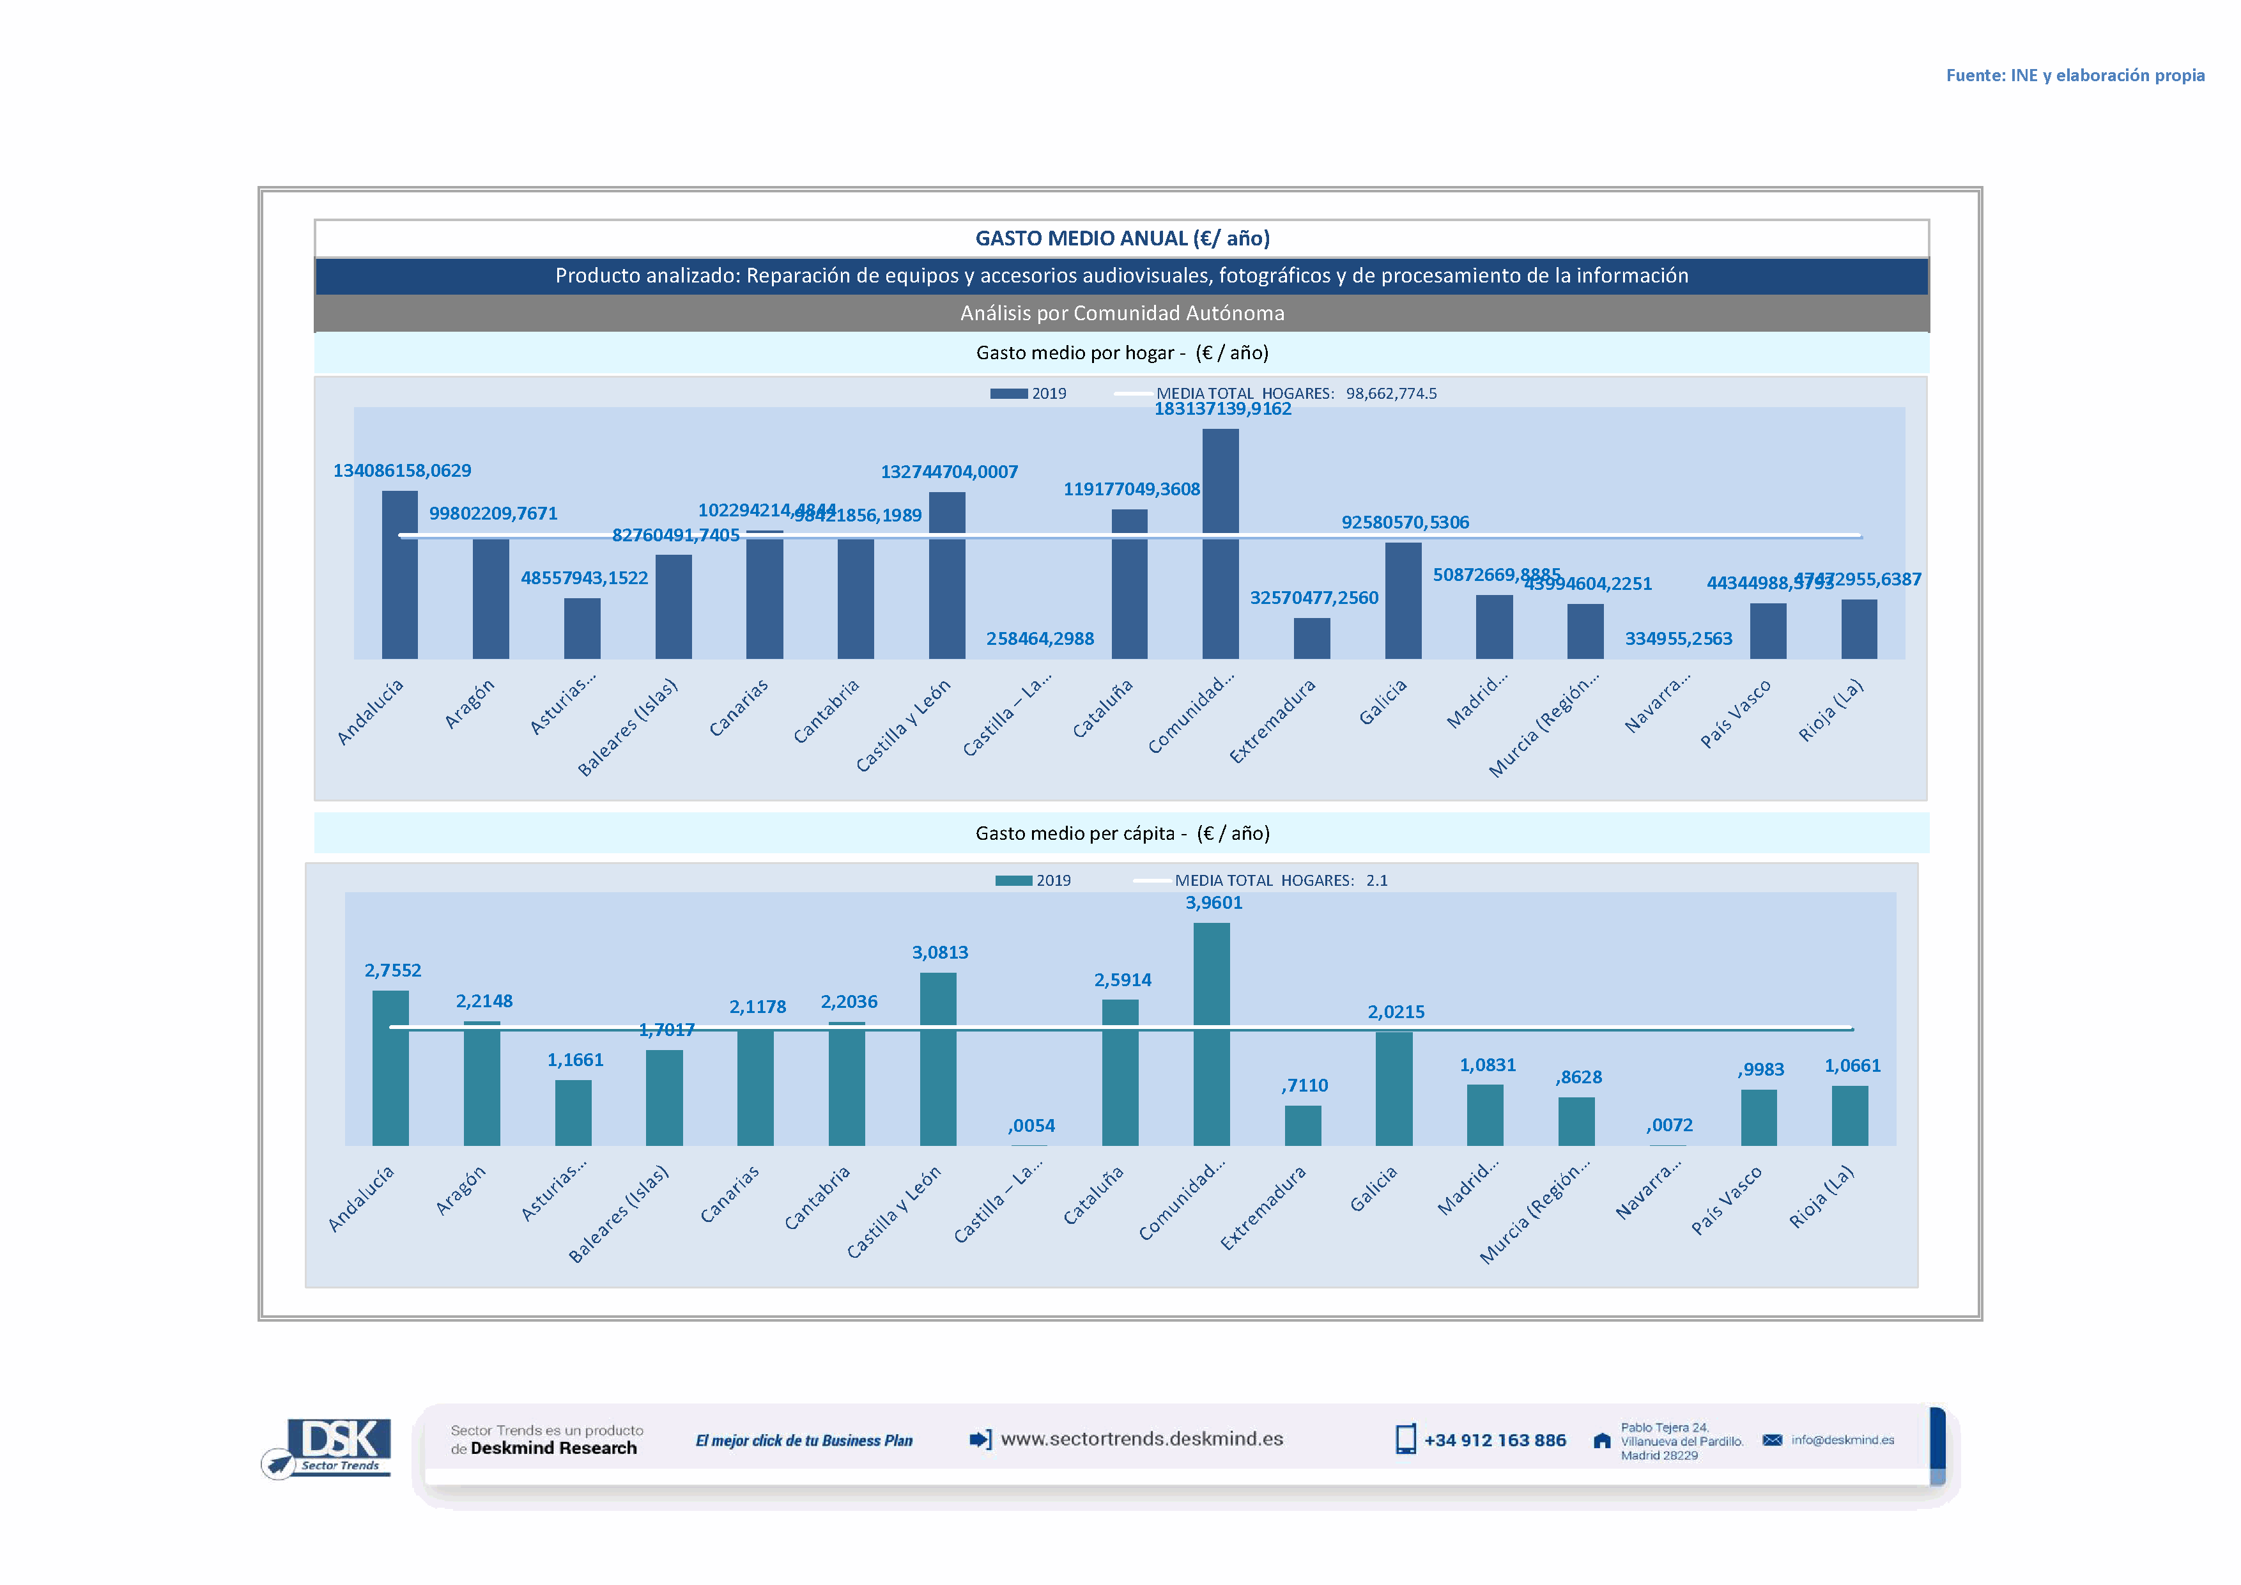Viewport: 2241px width, 1585px height.
Task: Click the envelope icon beside the email
Action: click(x=1773, y=1439)
